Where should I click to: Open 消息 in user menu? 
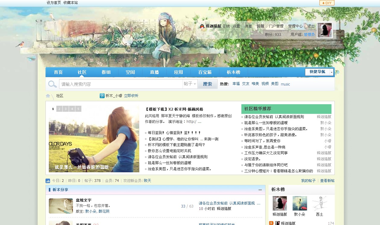[x=248, y=26]
